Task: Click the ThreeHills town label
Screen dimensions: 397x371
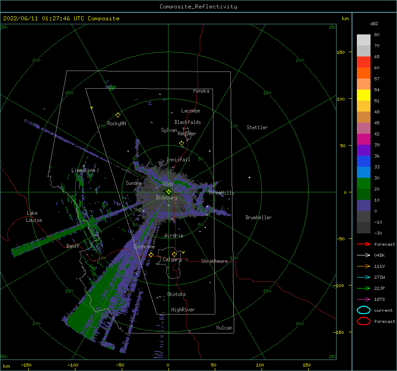Action: click(x=221, y=193)
